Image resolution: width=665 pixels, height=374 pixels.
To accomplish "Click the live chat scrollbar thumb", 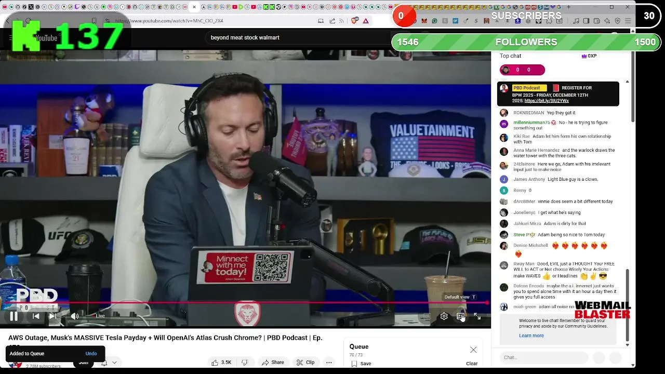I will pos(627,304).
